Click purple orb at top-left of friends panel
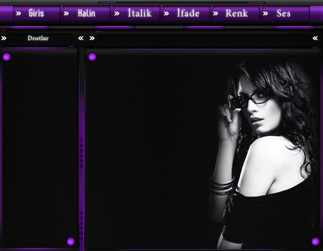The image size is (323, 251). click(x=6, y=57)
